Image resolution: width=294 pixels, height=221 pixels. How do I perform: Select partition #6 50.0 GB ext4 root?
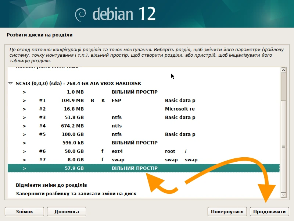click(144, 151)
